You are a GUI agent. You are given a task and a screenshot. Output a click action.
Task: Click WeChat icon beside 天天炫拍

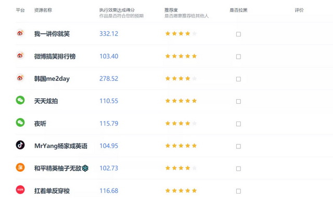coord(20,100)
